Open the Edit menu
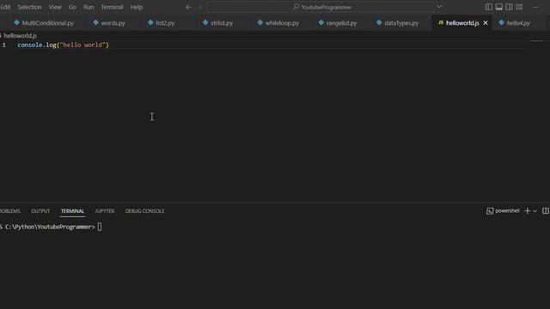 coord(5,7)
